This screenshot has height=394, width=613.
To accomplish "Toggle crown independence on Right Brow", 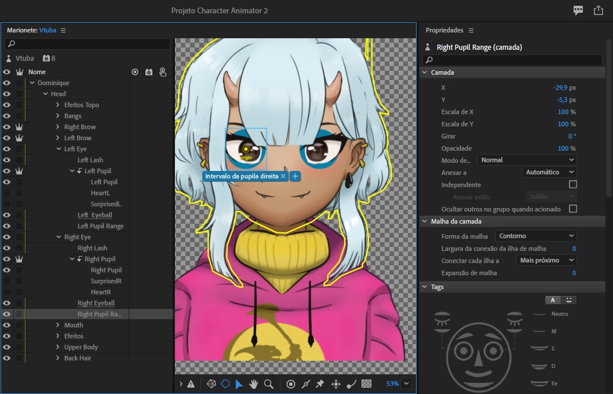I will point(19,127).
